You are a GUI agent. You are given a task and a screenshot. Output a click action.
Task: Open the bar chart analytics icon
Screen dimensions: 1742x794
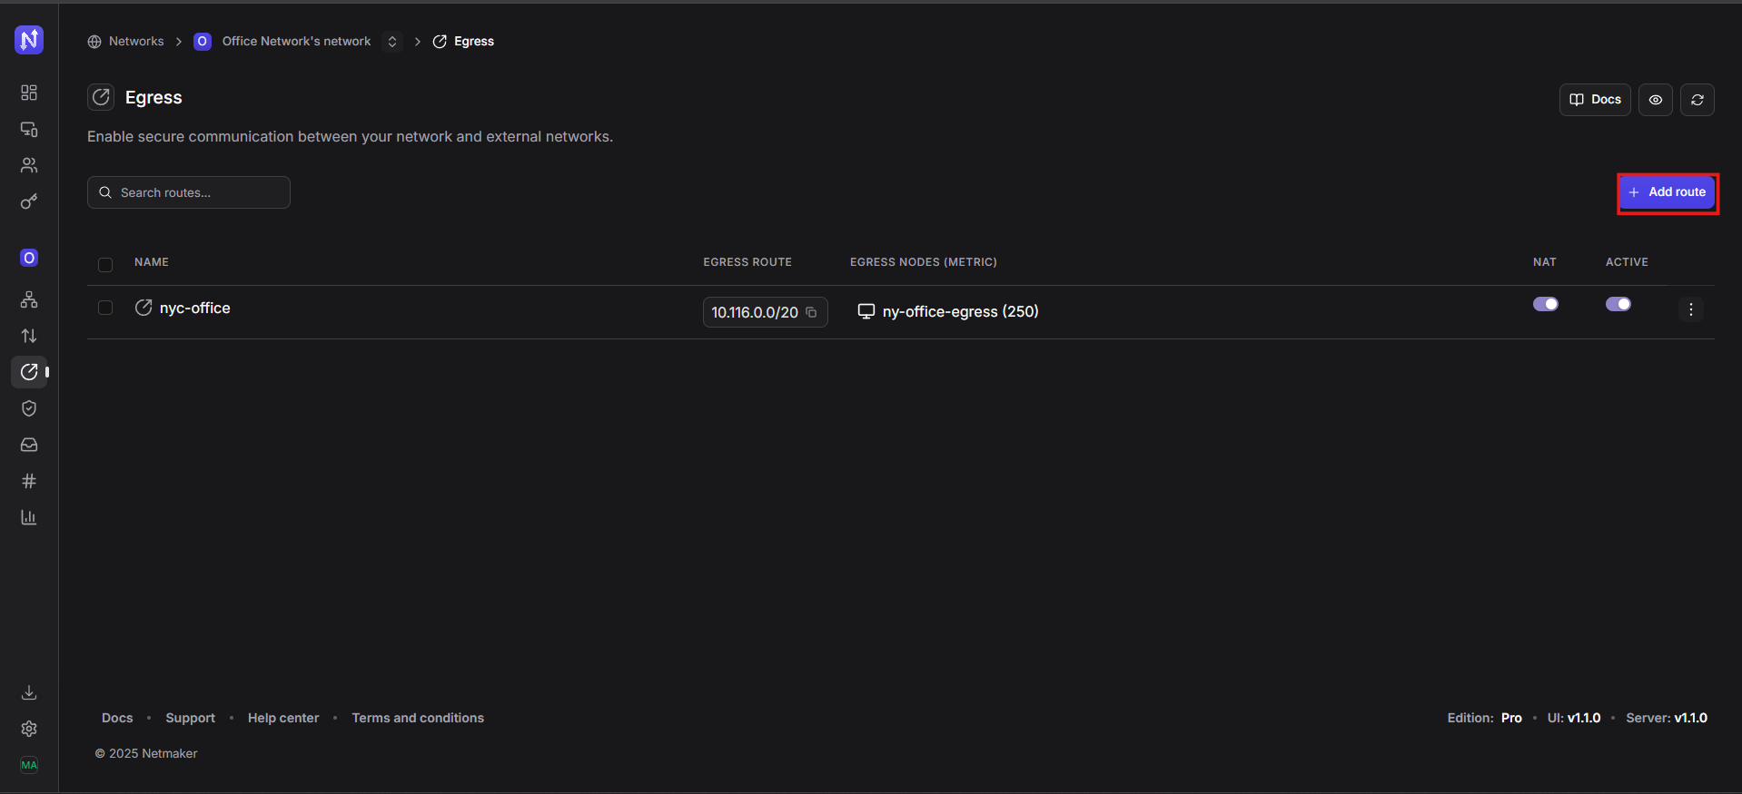(x=29, y=517)
